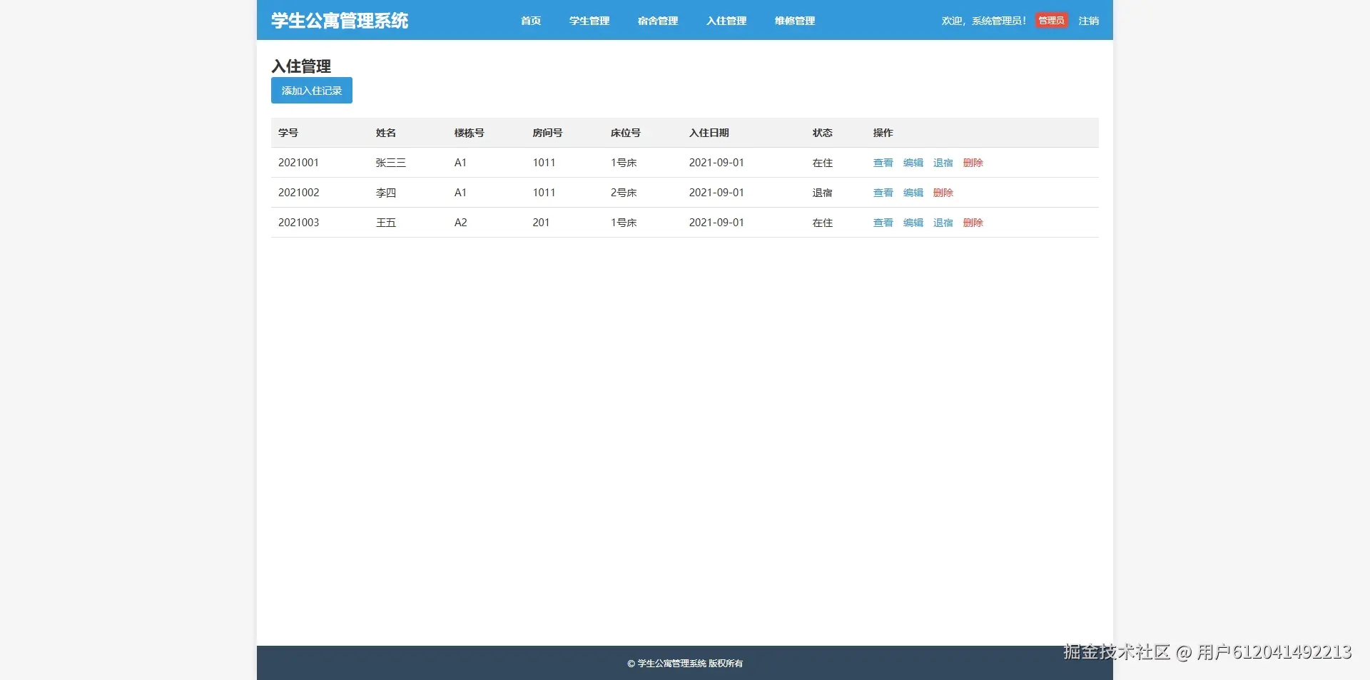
Task: Click the 欢迎，系统管理员！ greeting text
Action: (984, 21)
